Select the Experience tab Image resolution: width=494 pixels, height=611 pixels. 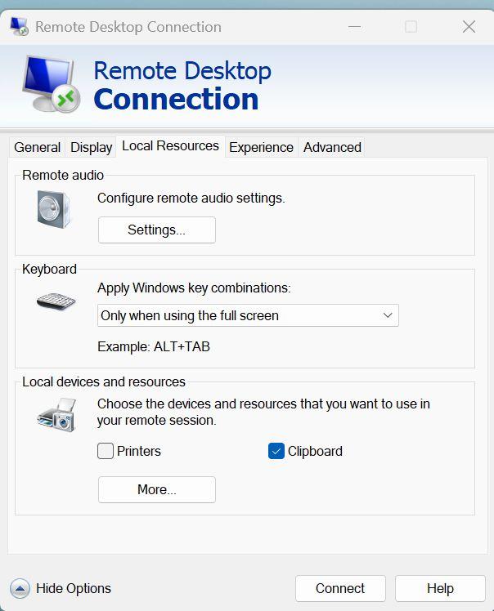click(261, 147)
